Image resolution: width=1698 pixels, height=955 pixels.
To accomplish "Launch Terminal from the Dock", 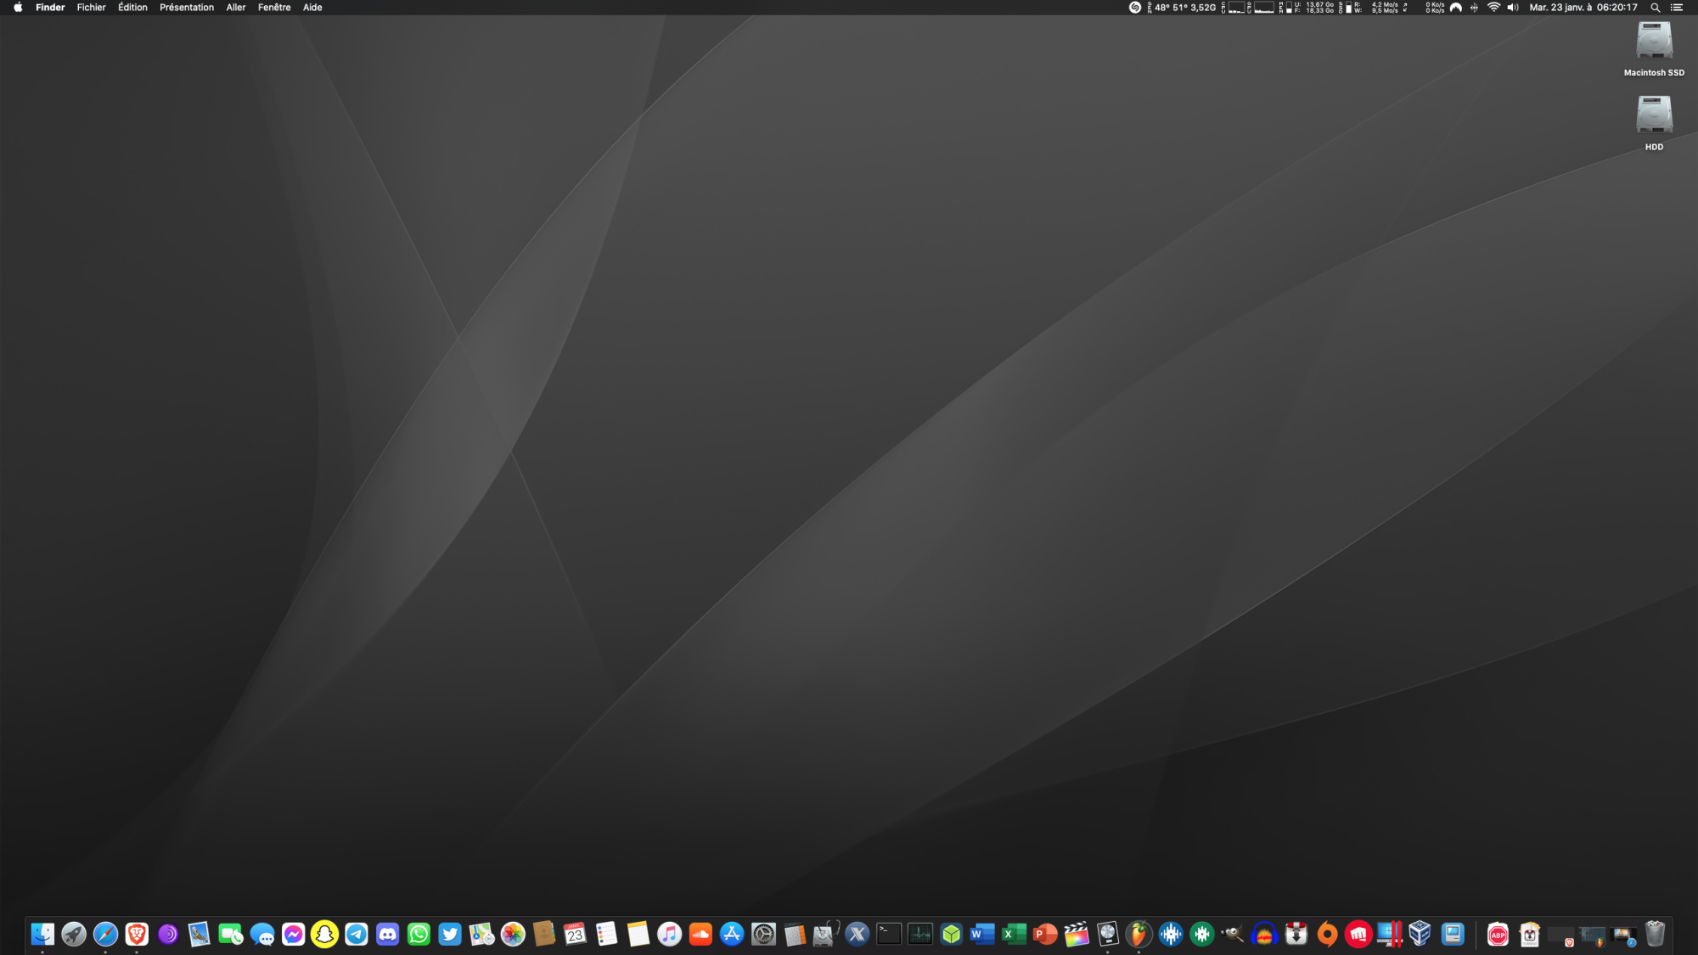I will (889, 935).
